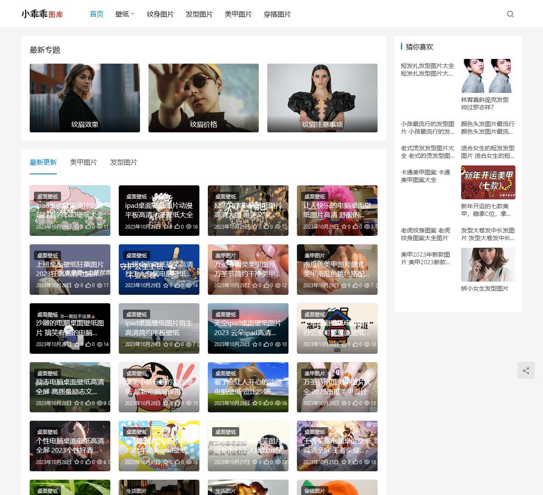The width and height of the screenshot is (543, 495).
Task: Open sidebar link 老式烫发发型图片大全
Action: 428,152
